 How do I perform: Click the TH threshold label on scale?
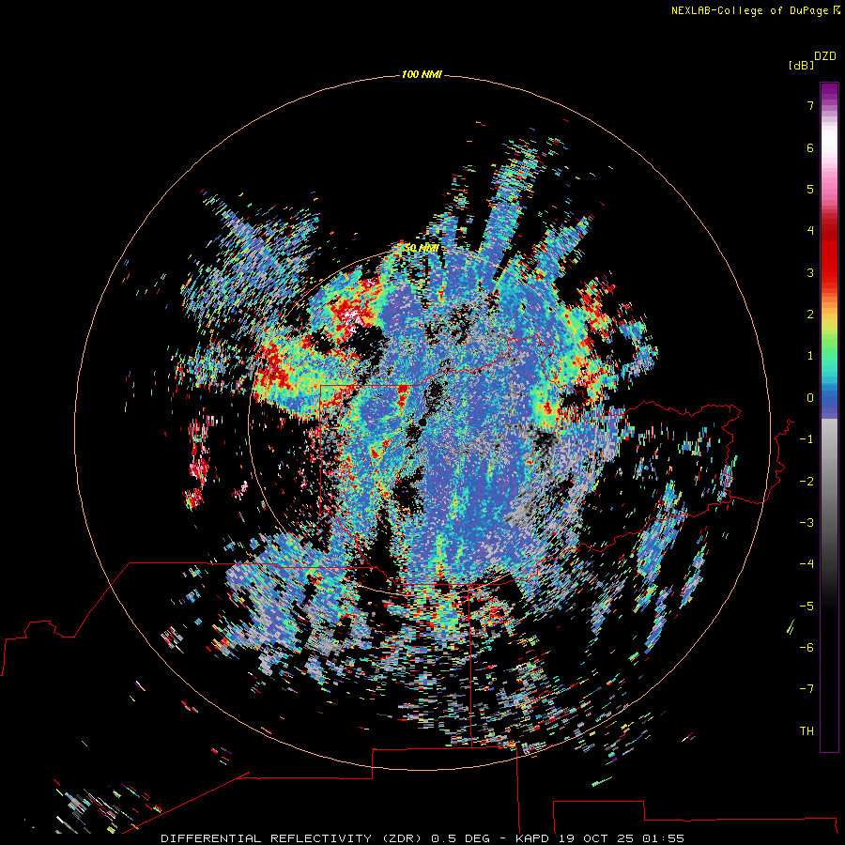pyautogui.click(x=807, y=731)
